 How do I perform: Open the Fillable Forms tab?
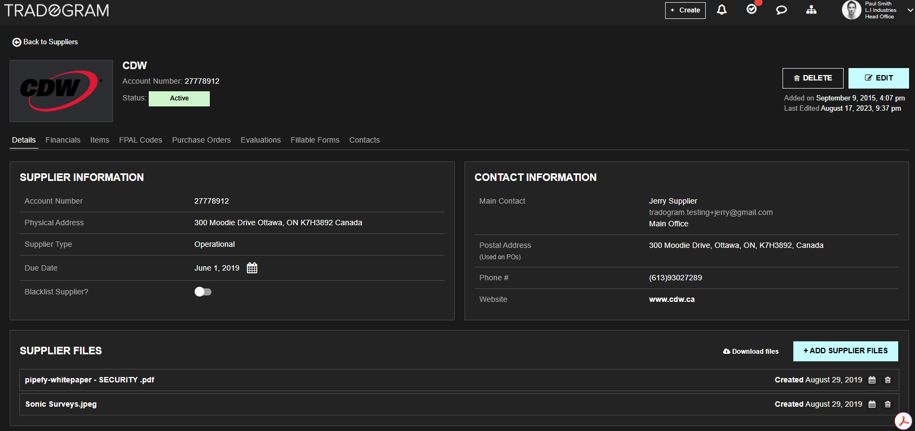click(x=315, y=140)
